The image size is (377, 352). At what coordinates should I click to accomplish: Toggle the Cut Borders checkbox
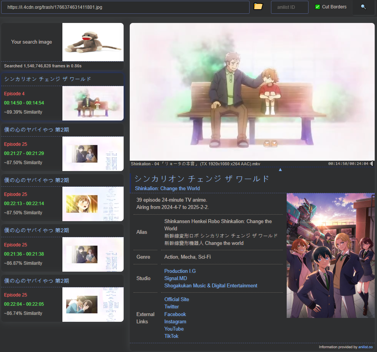click(317, 7)
